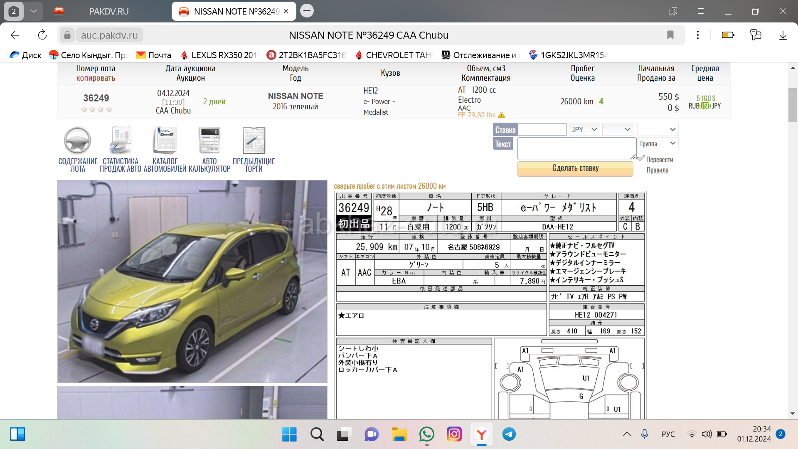Switch price currency to RUB

click(x=694, y=106)
